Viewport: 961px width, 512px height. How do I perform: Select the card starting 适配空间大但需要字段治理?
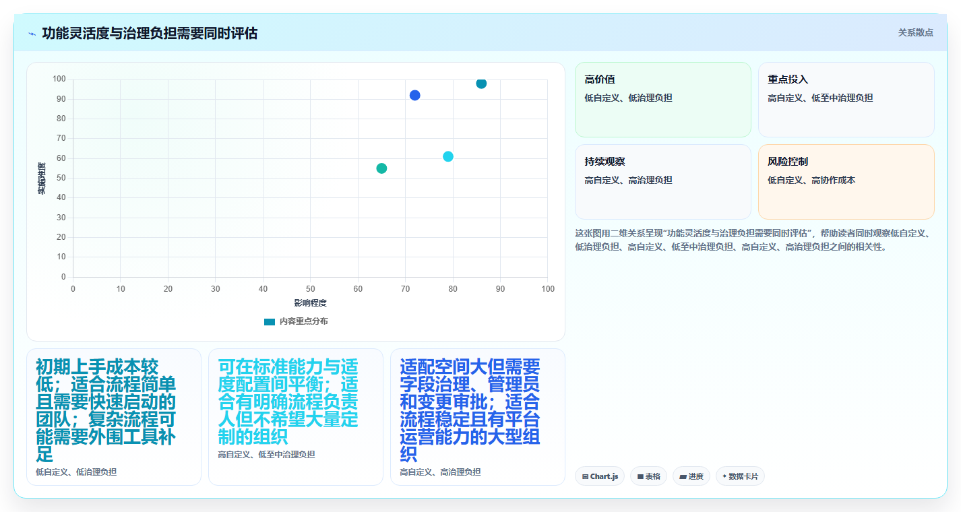[x=478, y=417]
